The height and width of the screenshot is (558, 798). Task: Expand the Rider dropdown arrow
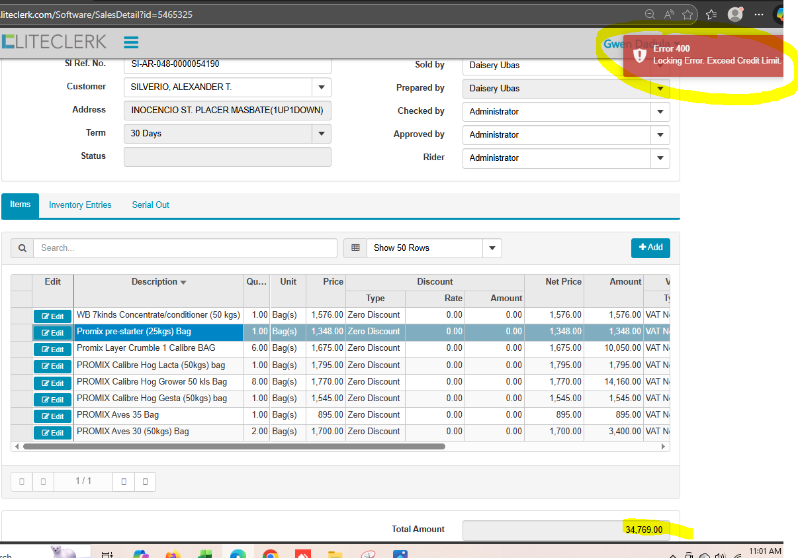[x=660, y=158]
